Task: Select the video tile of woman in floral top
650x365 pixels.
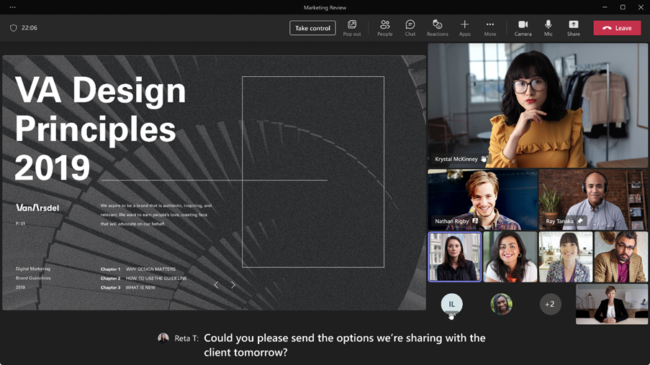Action: pos(566,257)
